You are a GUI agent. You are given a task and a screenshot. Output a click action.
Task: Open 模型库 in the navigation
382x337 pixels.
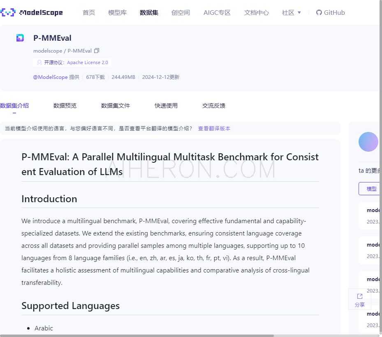(x=118, y=12)
